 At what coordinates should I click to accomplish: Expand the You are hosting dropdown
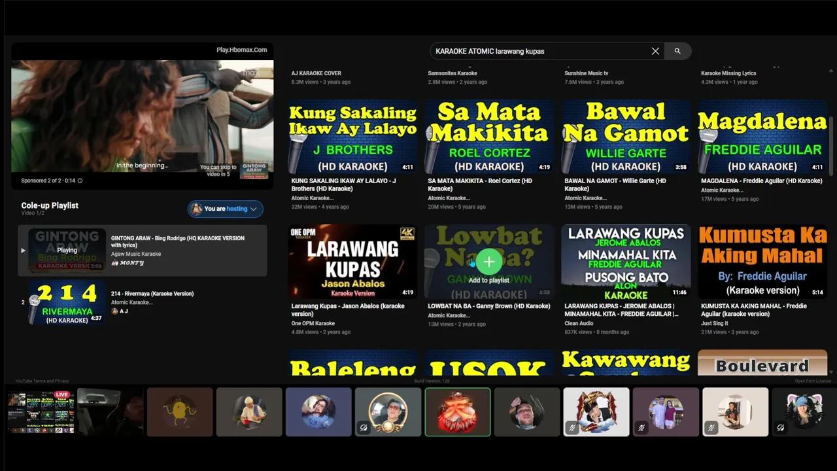[x=254, y=209]
